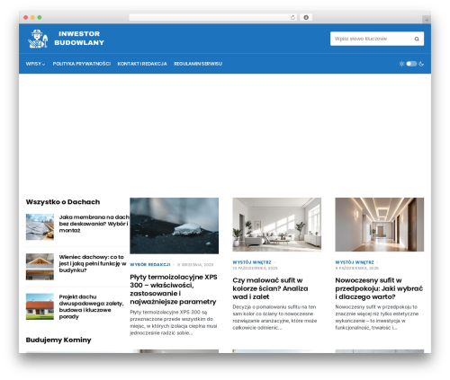
Task: Open Kontakt i Redakcja menu item
Action: pyautogui.click(x=142, y=64)
